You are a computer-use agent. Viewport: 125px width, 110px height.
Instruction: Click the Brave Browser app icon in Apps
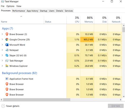click(7, 34)
